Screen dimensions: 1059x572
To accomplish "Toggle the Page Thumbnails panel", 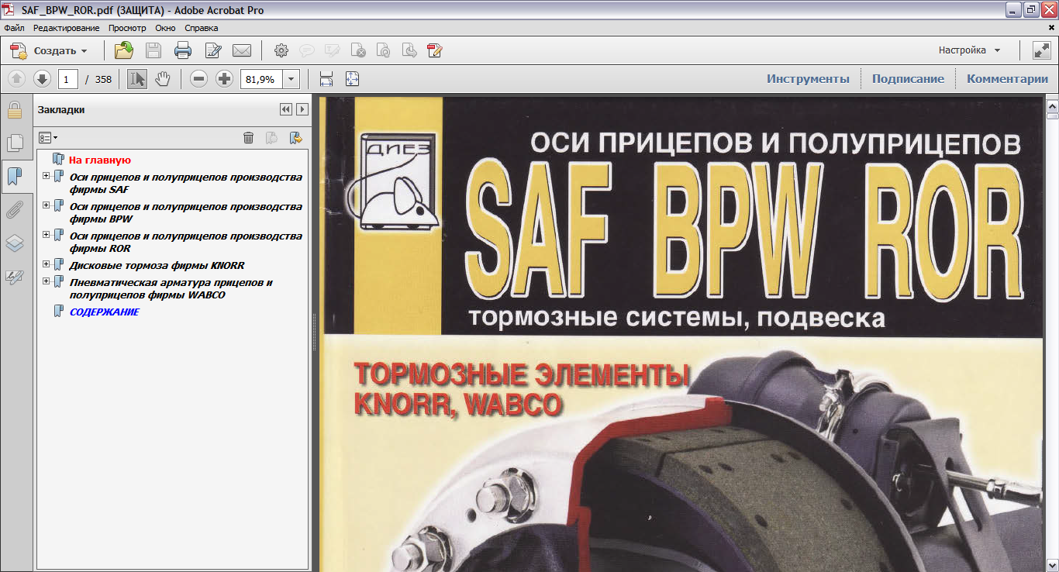I will point(14,143).
